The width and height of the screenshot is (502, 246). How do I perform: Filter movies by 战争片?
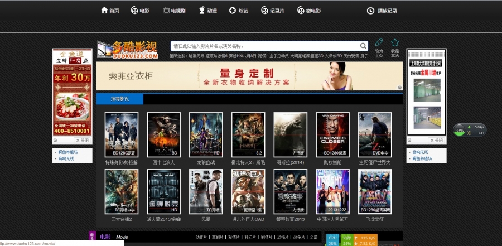pos(300,237)
